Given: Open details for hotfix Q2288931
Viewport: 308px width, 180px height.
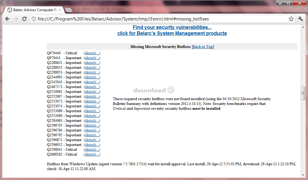Looking at the screenshot, I should pos(92,68).
